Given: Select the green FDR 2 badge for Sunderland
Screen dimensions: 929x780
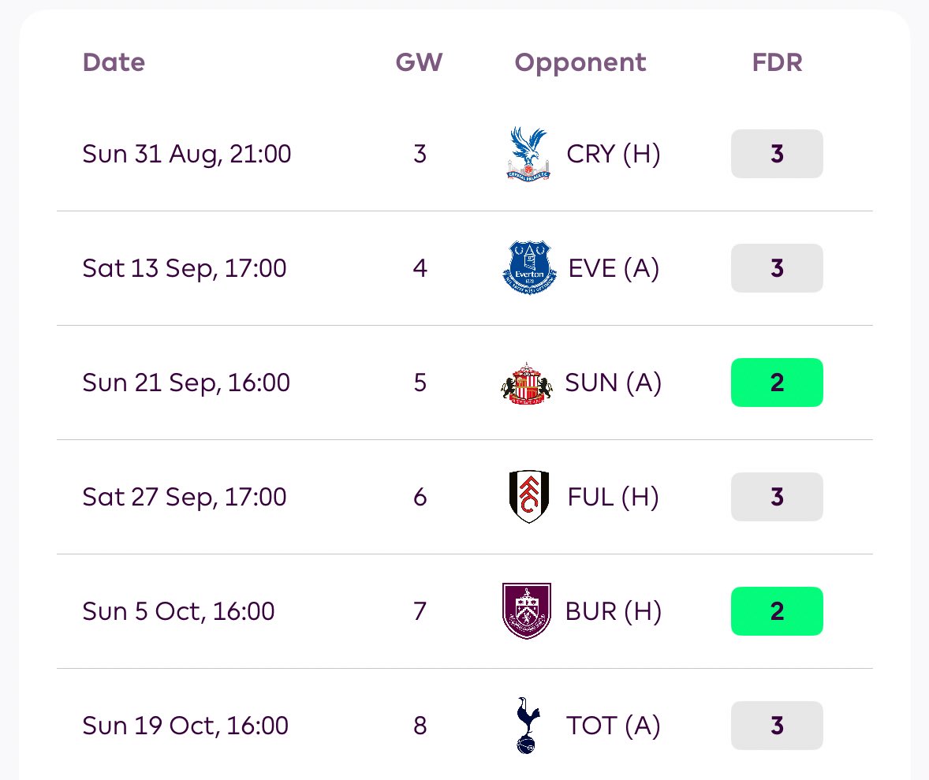Looking at the screenshot, I should tap(777, 383).
